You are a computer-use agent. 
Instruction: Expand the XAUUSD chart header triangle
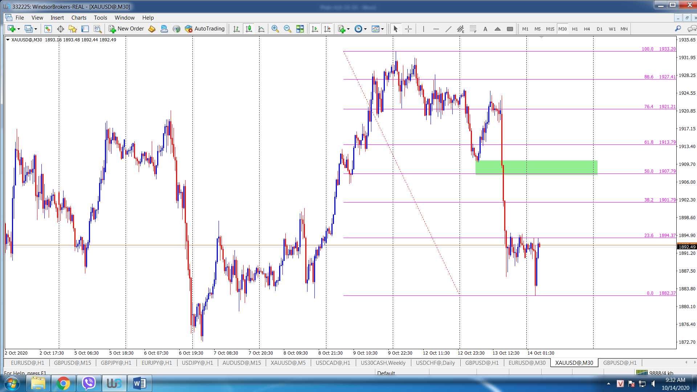[8, 40]
